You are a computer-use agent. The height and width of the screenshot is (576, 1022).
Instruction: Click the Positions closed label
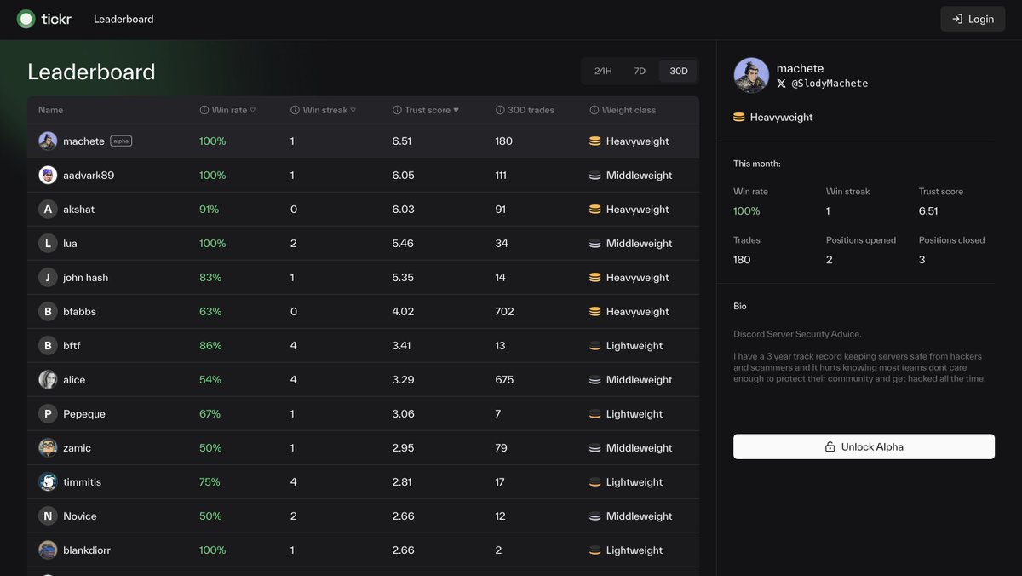click(x=951, y=240)
